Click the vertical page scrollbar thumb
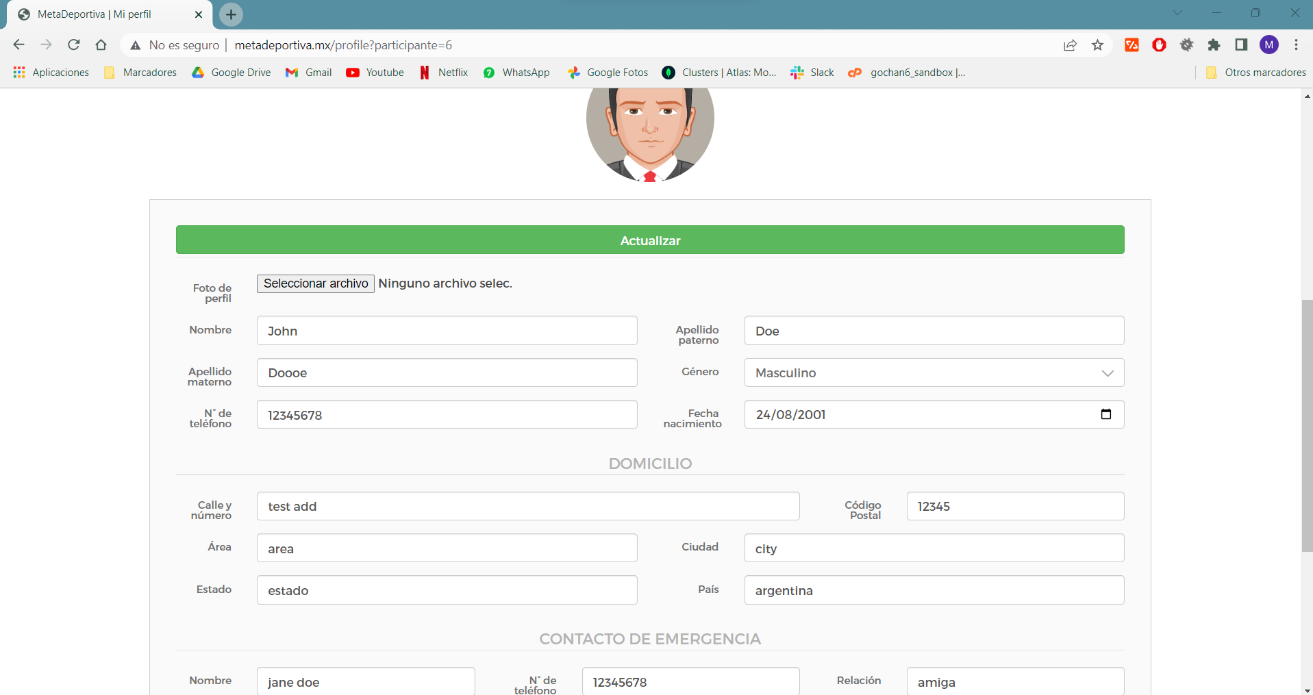 [x=1307, y=425]
